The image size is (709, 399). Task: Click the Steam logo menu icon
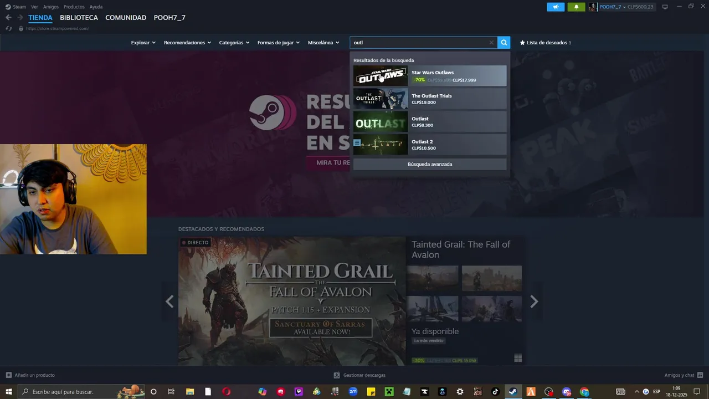(8, 7)
